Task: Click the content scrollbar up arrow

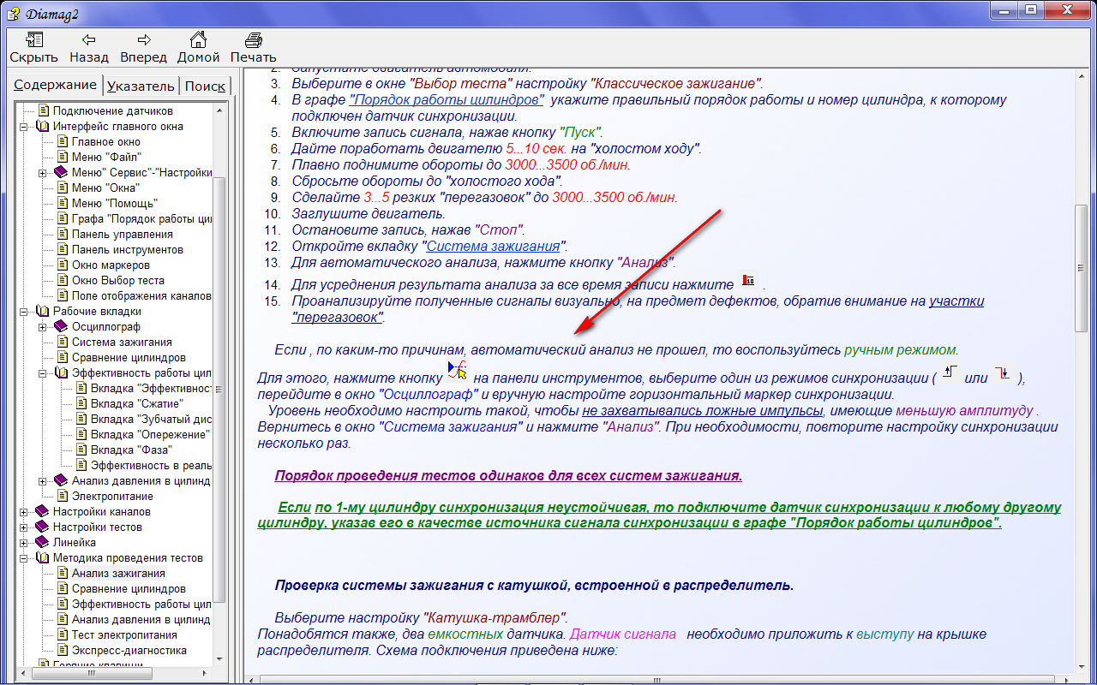Action: click(x=1082, y=74)
